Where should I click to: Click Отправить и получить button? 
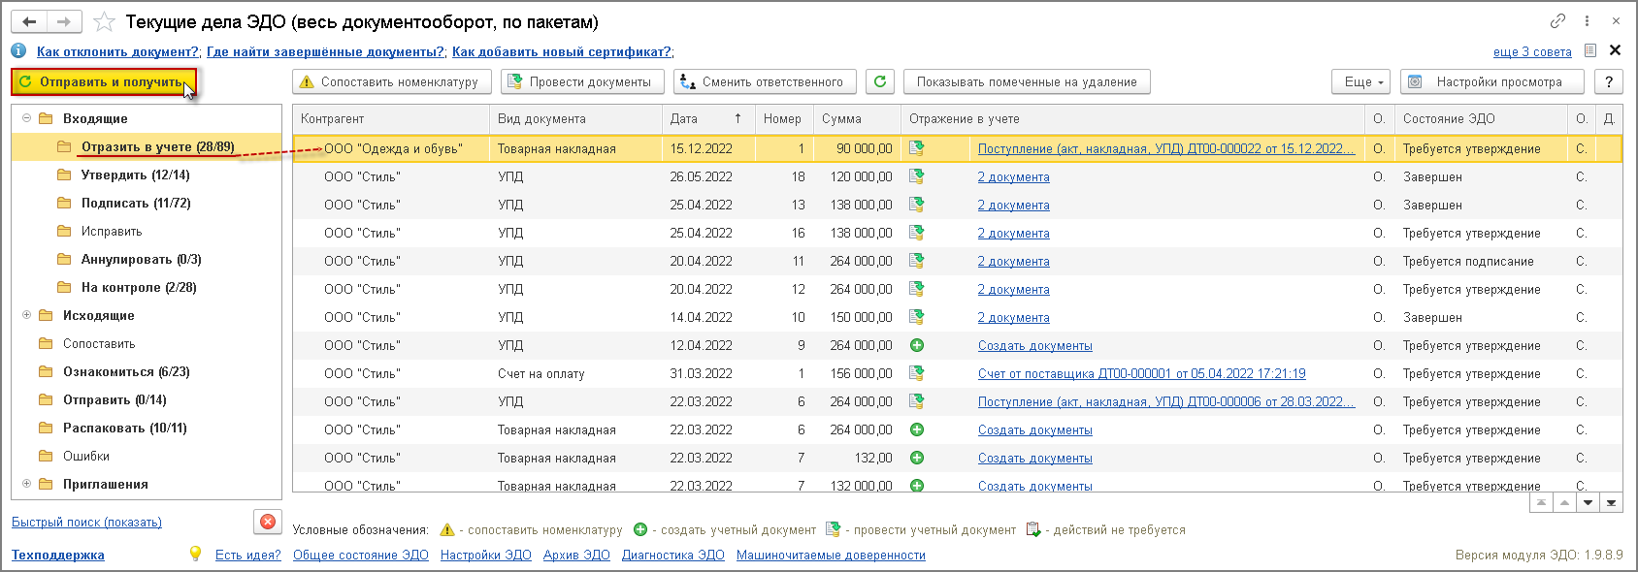coord(104,82)
